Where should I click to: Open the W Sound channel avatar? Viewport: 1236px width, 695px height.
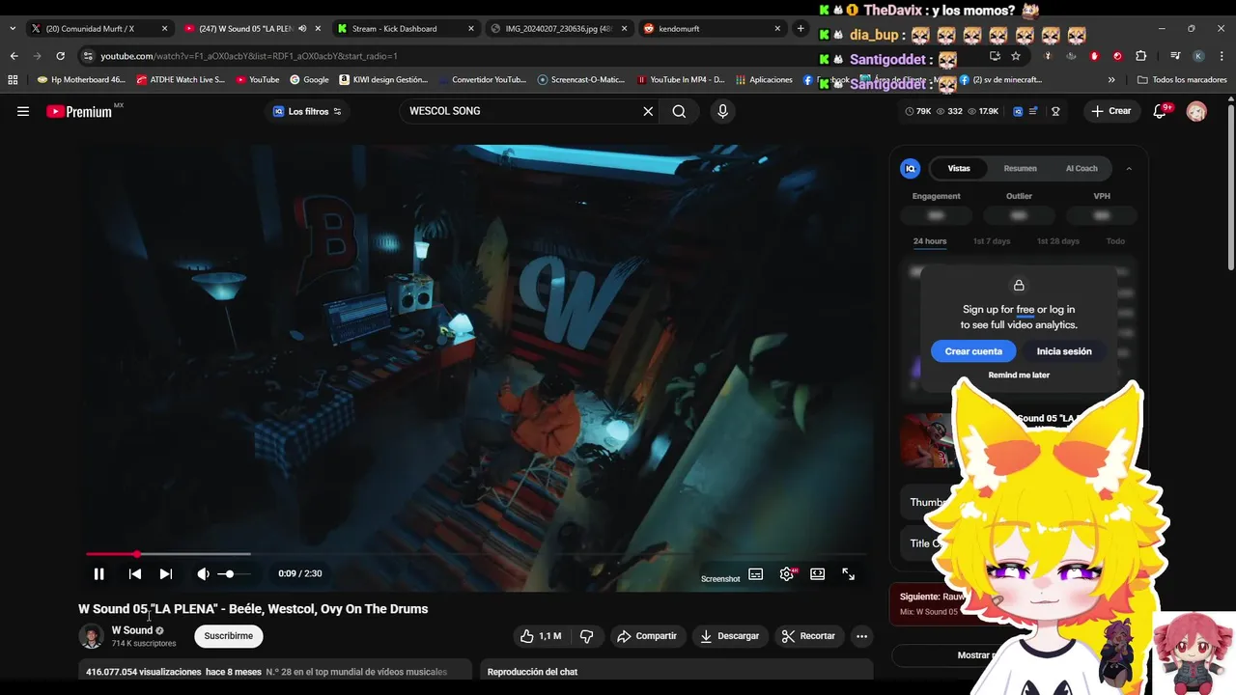(91, 636)
